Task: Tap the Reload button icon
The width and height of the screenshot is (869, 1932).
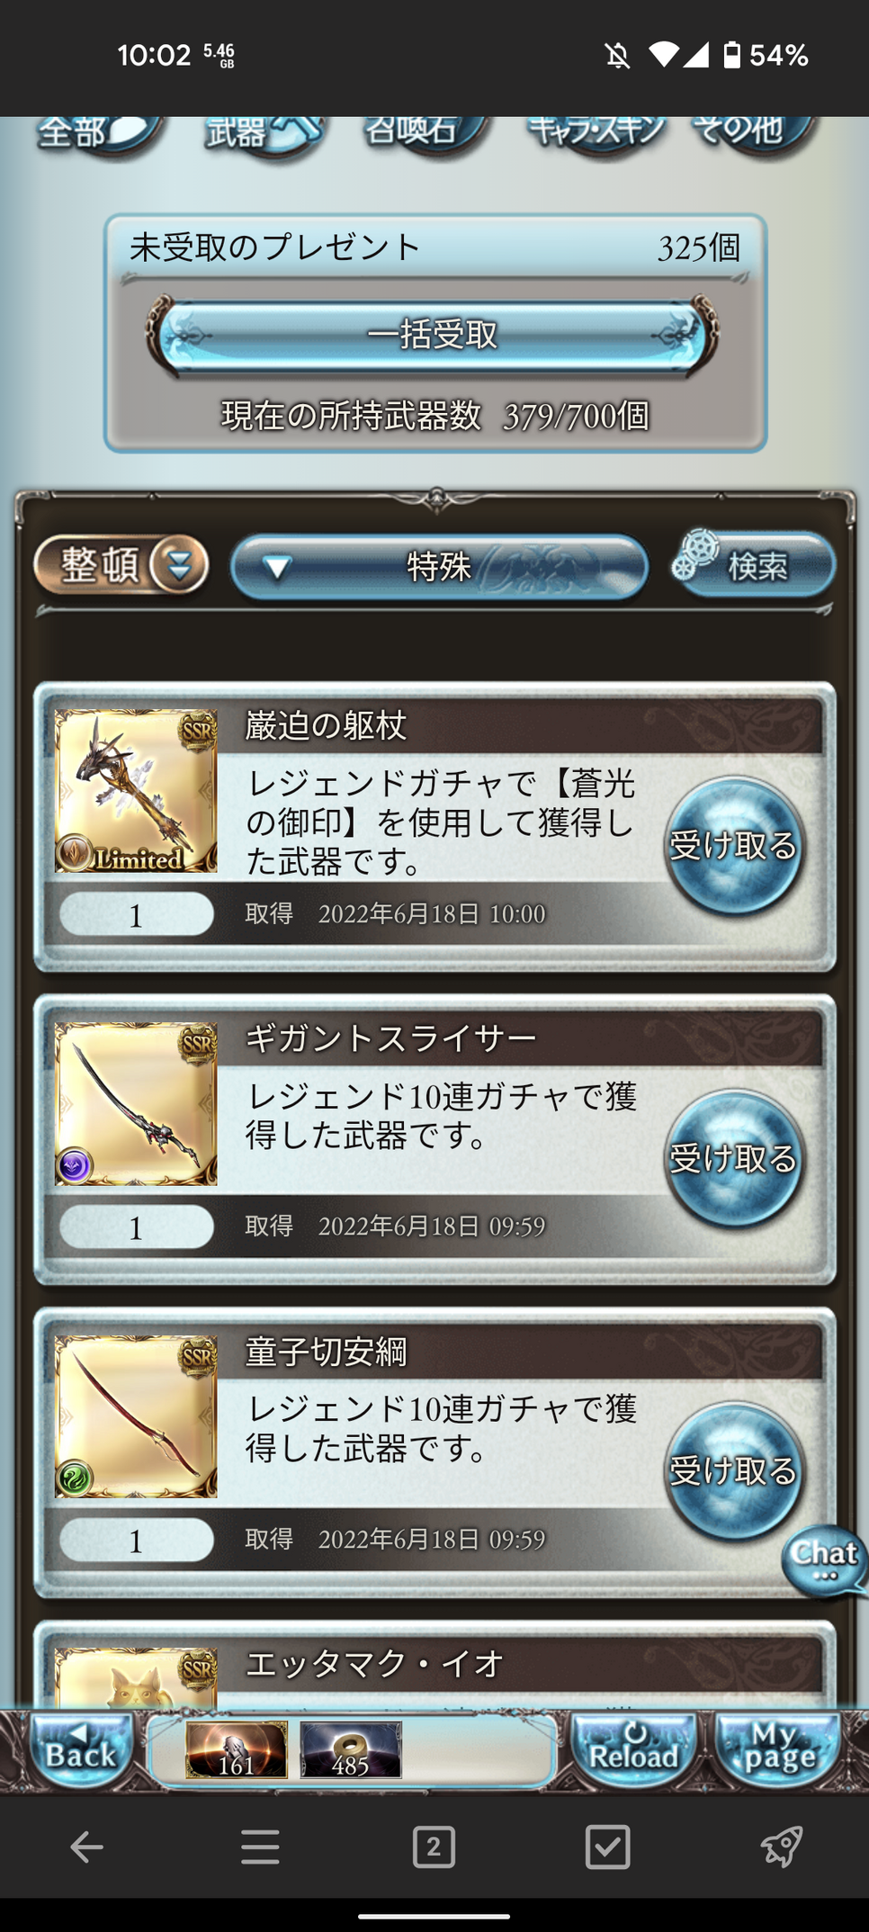Action: 633,1750
